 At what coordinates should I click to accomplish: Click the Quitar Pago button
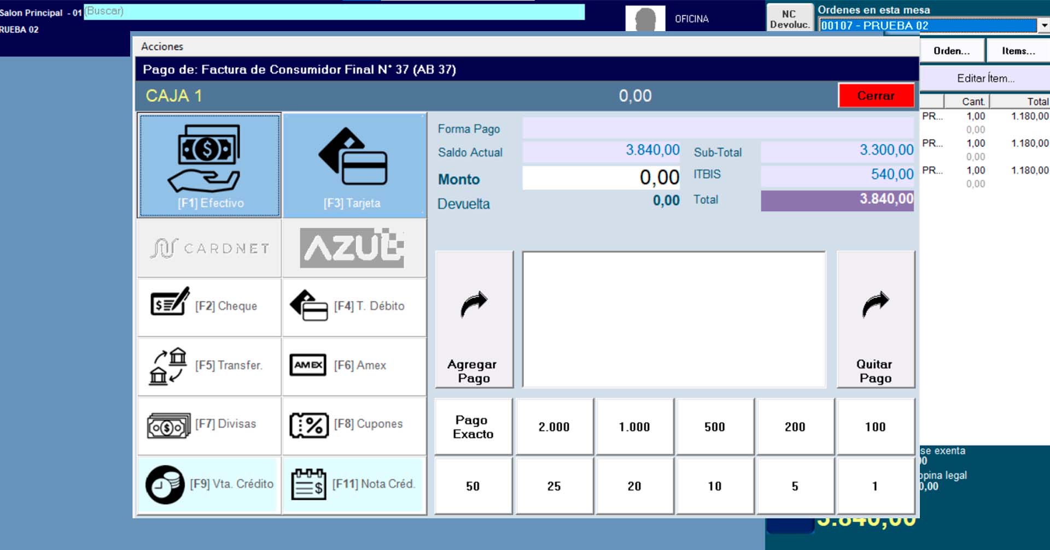click(x=875, y=320)
